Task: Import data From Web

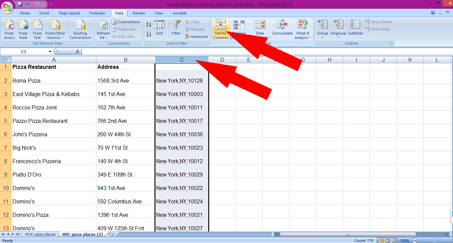Action: [23, 30]
